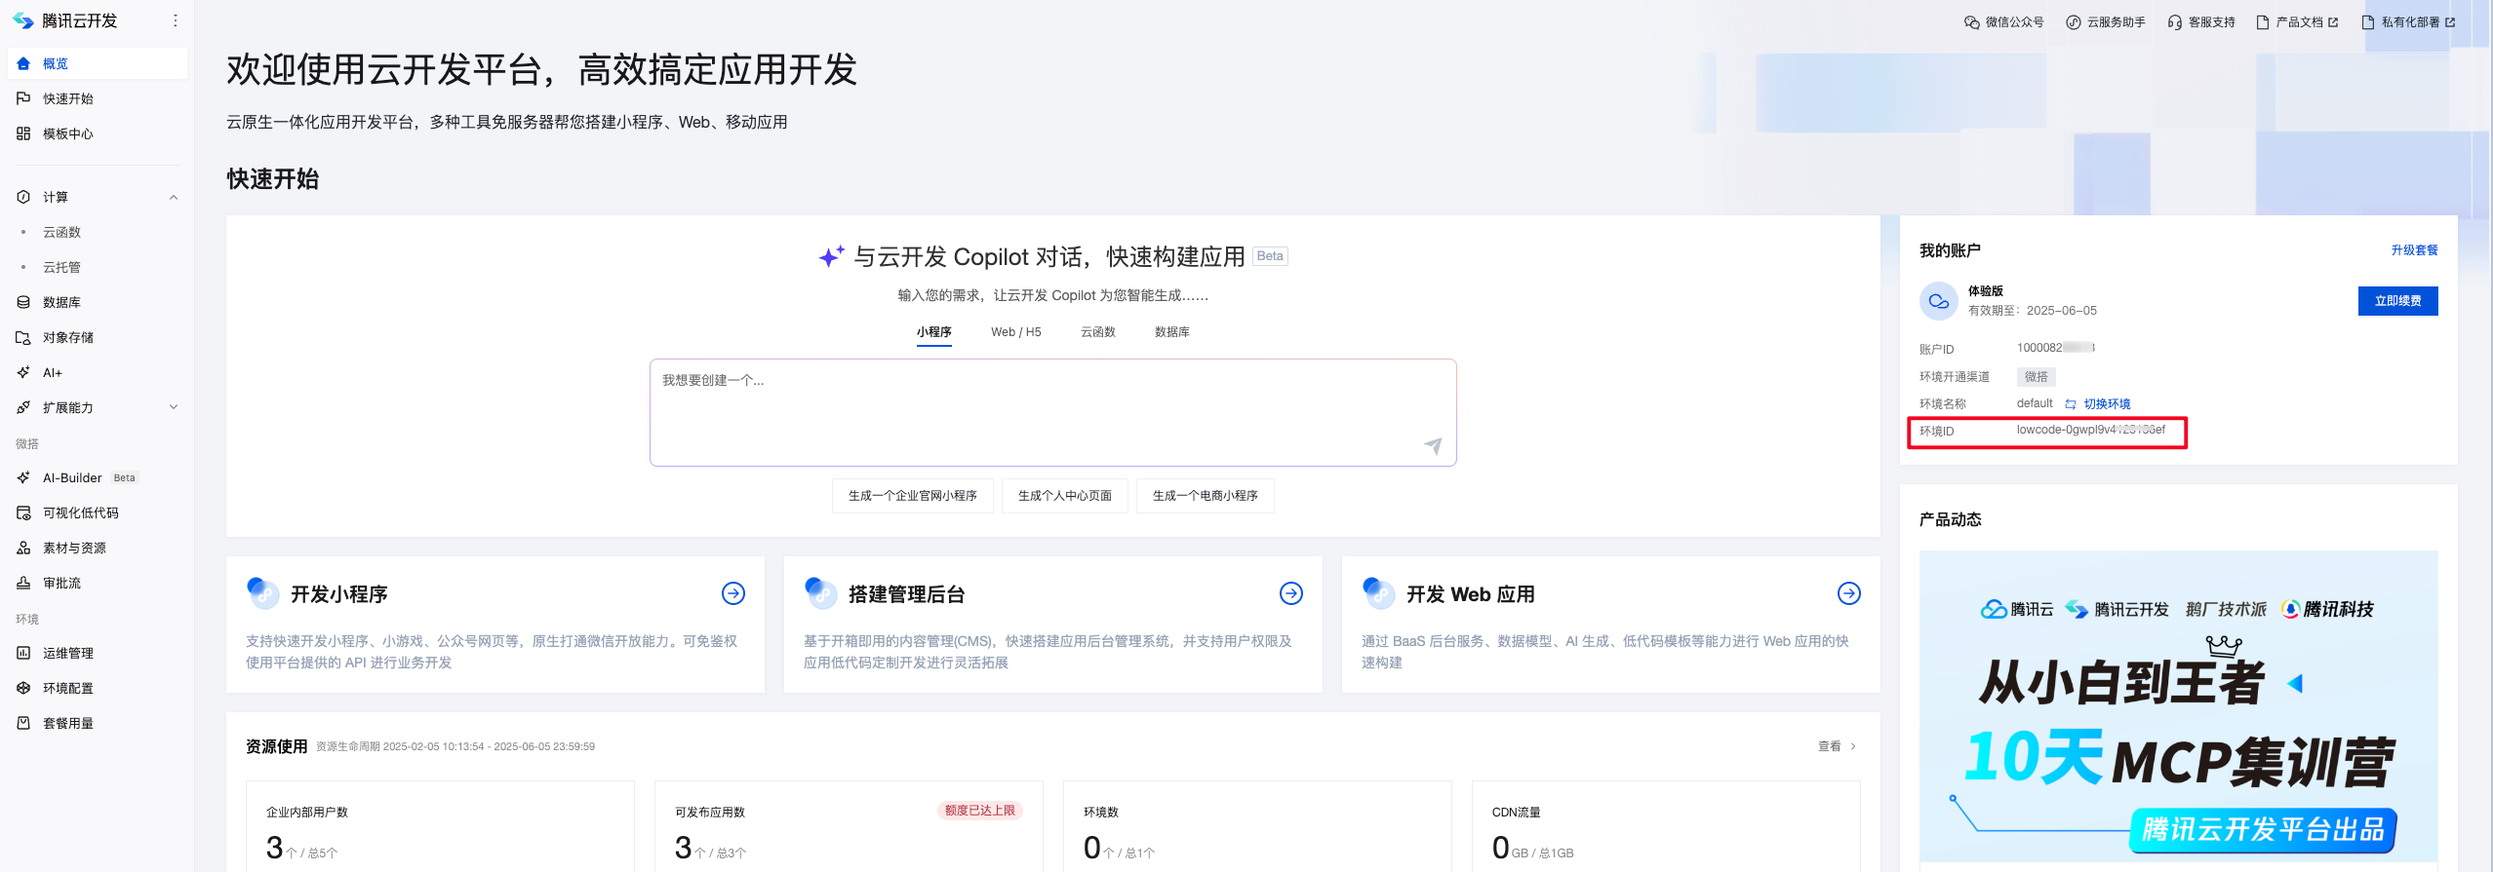The image size is (2493, 872).
Task: Open the 10天MCP集训营 banner
Action: (2179, 706)
